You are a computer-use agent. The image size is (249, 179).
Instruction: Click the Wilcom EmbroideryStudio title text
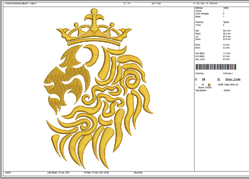pos(21,3)
